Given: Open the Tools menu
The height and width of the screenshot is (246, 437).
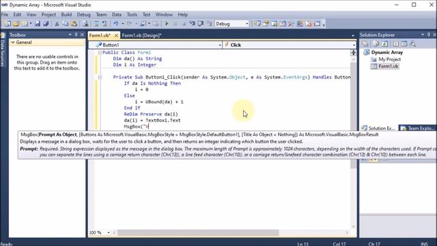Looking at the screenshot, I should pyautogui.click(x=132, y=14).
